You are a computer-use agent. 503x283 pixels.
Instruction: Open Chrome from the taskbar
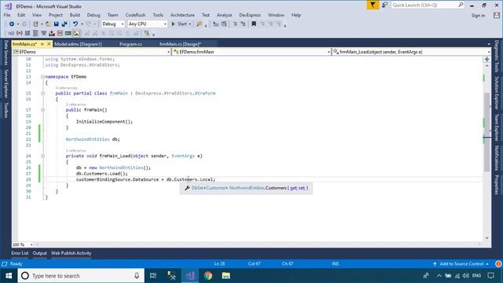click(x=207, y=276)
